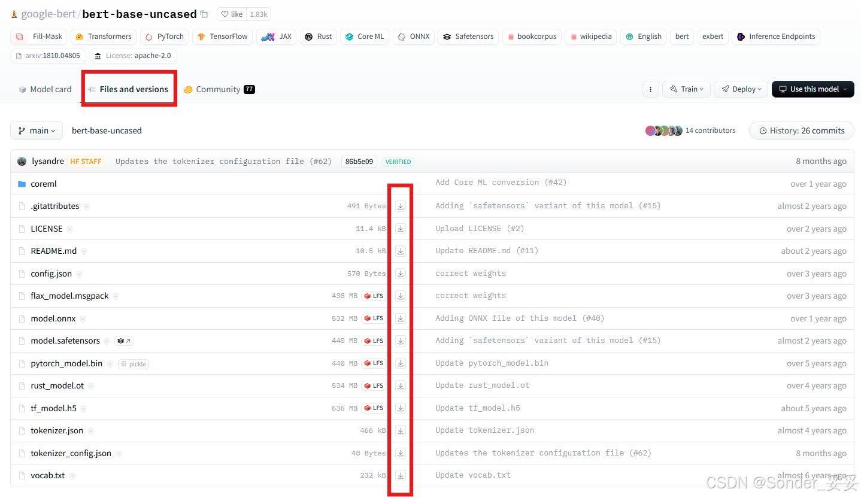Click the Core ML tag
Image resolution: width=861 pixels, height=498 pixels.
365,37
